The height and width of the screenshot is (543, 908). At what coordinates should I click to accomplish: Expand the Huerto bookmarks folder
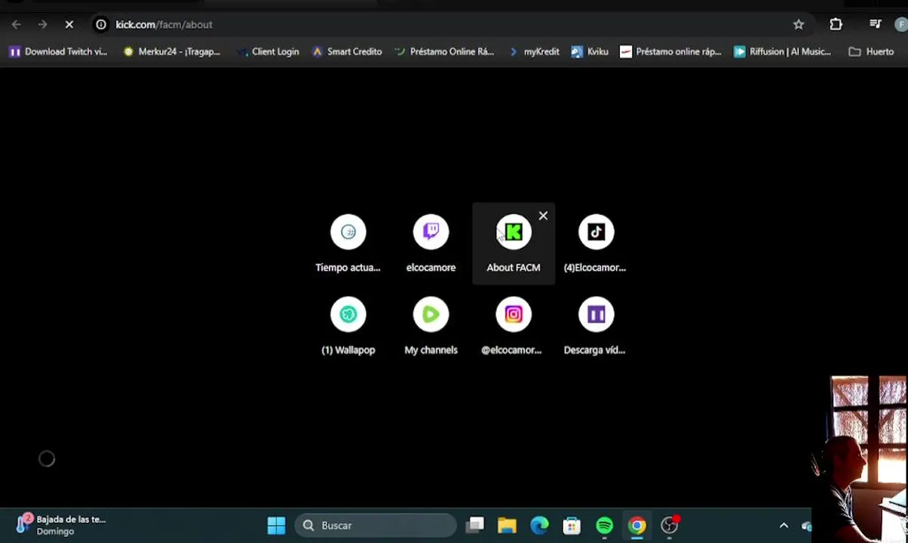pos(872,52)
